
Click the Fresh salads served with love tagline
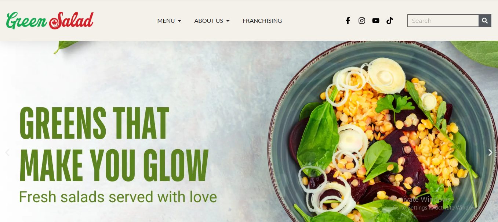(118, 197)
